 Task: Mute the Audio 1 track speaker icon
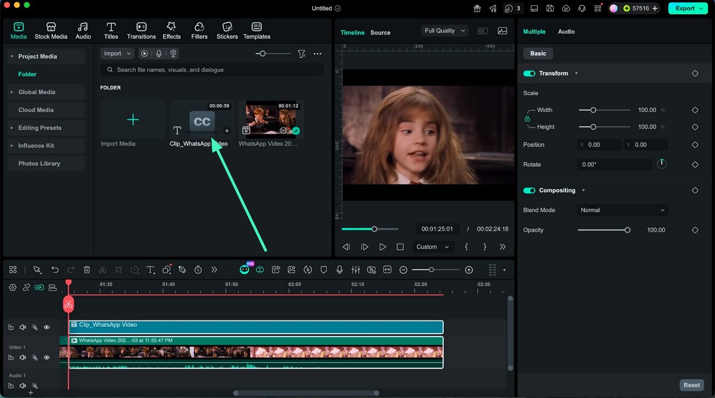pos(23,386)
